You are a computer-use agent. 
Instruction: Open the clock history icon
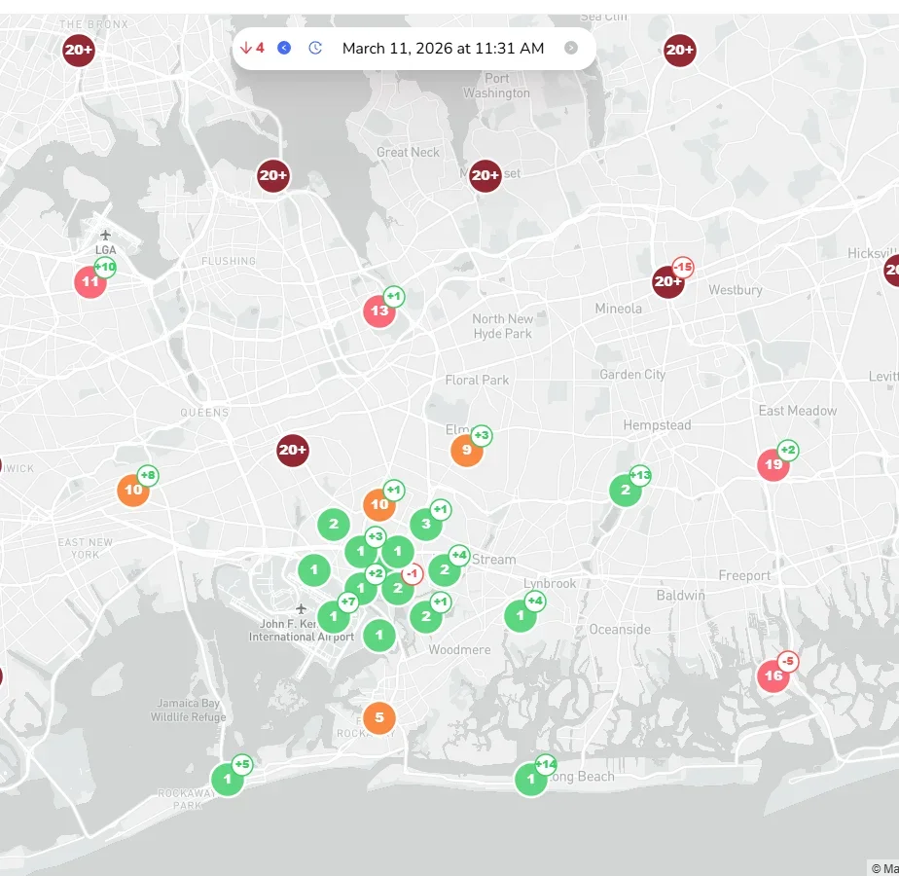coord(315,48)
